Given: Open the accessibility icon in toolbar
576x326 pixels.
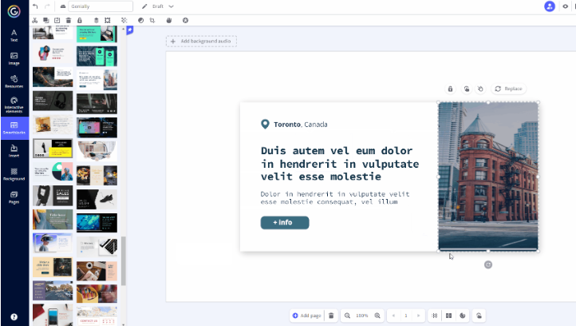Looking at the screenshot, I should [x=186, y=20].
